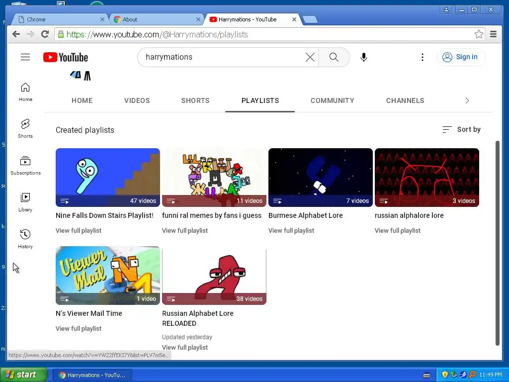Go forward with browser forward arrow
509x382 pixels.
(x=30, y=34)
